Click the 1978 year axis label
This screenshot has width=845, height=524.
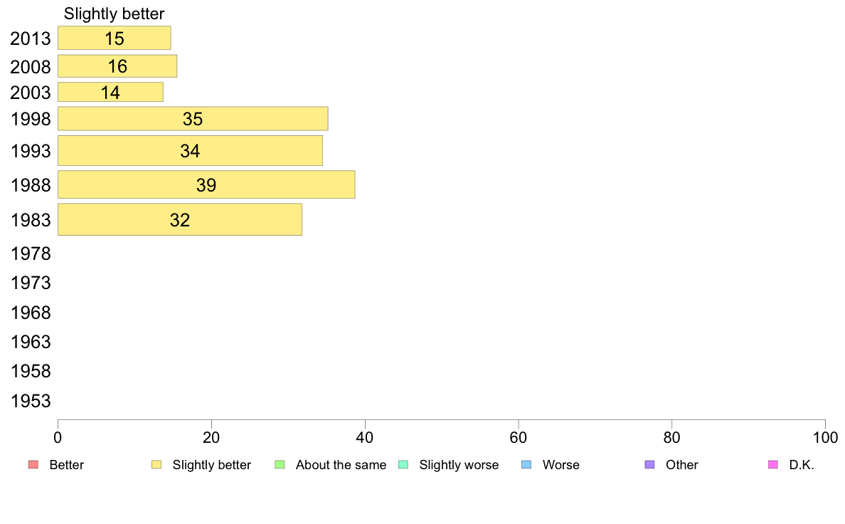click(31, 253)
